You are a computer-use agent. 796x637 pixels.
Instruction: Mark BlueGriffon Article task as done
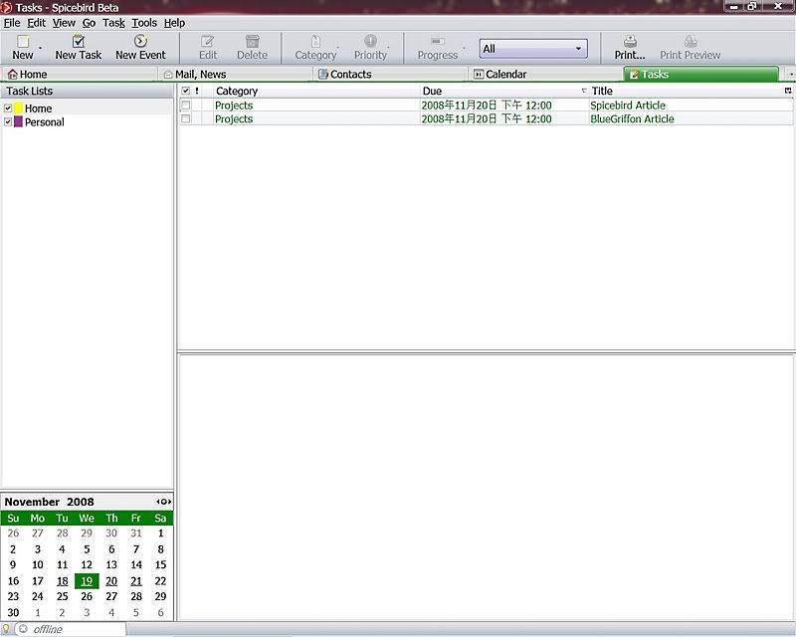(186, 118)
